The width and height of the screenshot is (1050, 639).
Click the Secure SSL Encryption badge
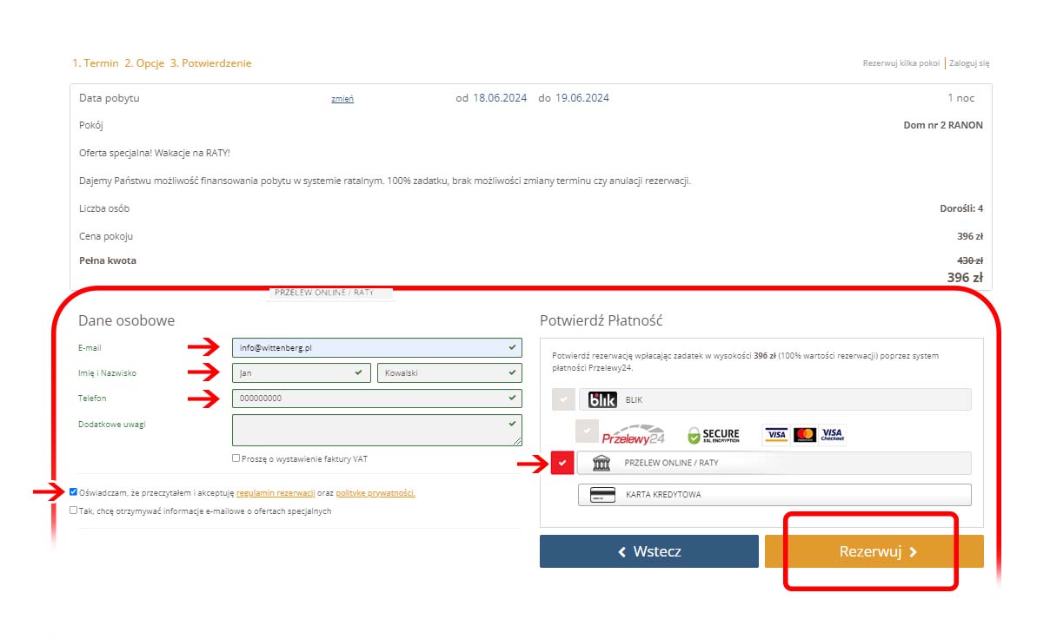click(x=713, y=435)
